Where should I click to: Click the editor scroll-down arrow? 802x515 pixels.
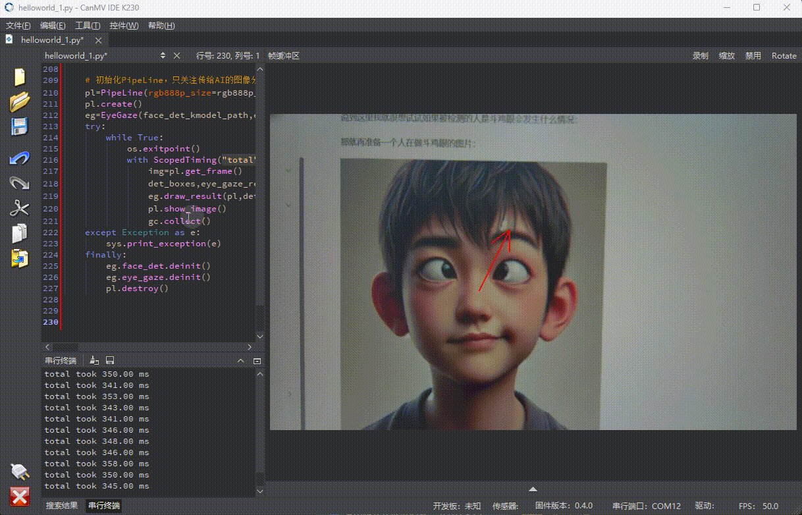click(259, 337)
